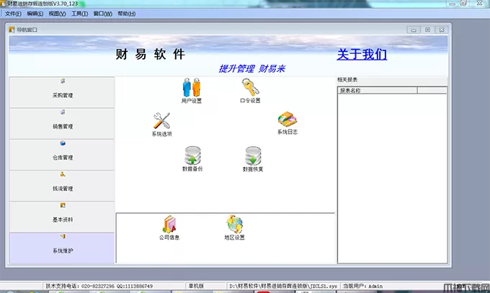This screenshot has height=293, width=490.
Task: Select the 采购管理 sidebar section
Action: coord(62,92)
